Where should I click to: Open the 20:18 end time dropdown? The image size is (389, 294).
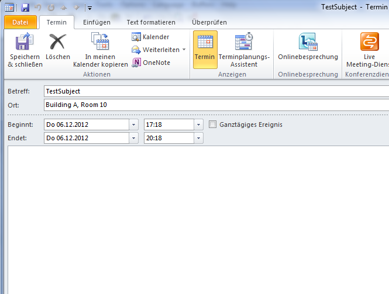point(198,138)
